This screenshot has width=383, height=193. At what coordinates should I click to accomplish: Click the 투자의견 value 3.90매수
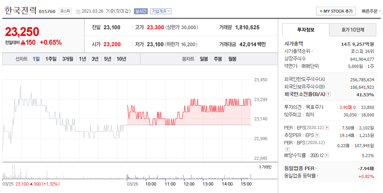pyautogui.click(x=348, y=107)
